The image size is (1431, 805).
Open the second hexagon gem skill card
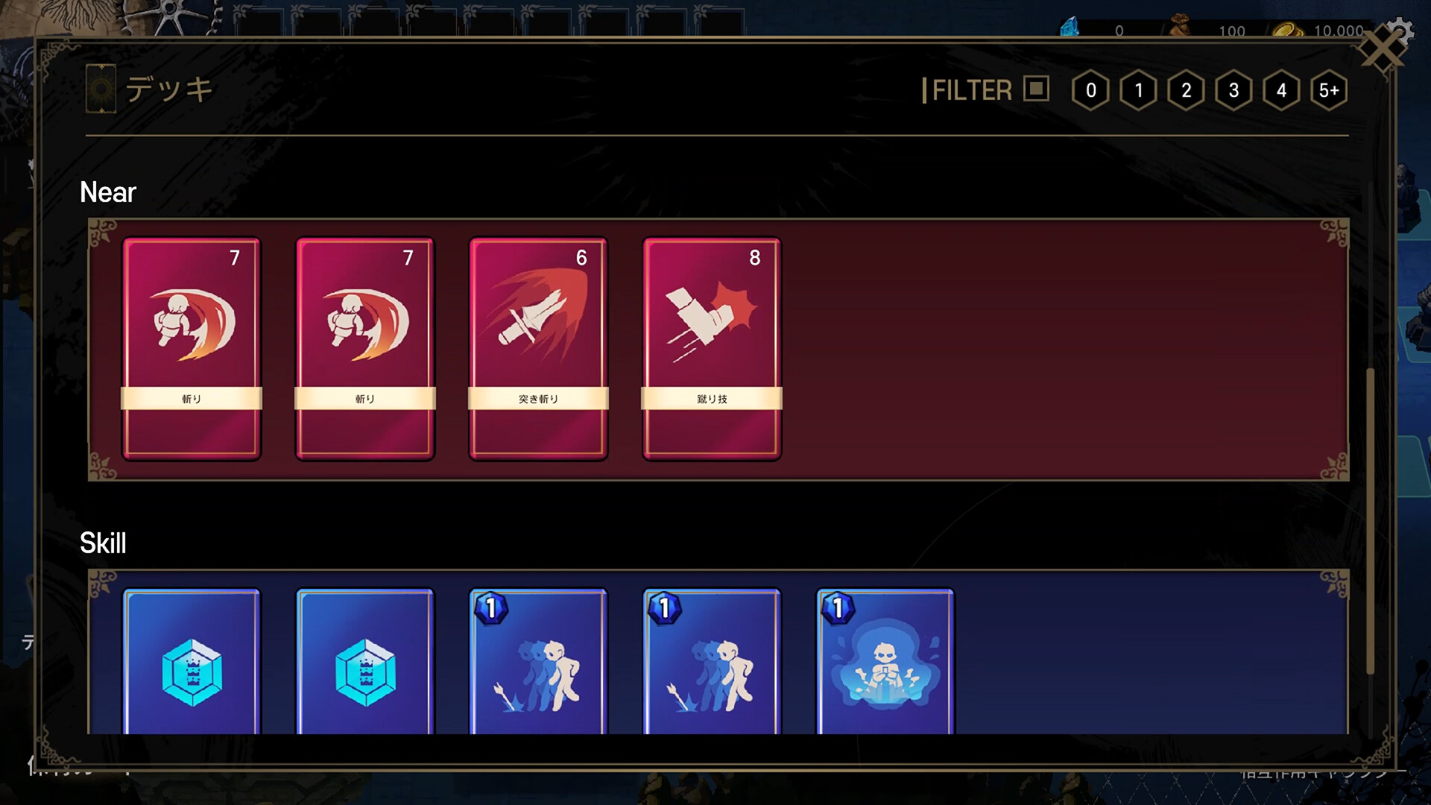365,661
